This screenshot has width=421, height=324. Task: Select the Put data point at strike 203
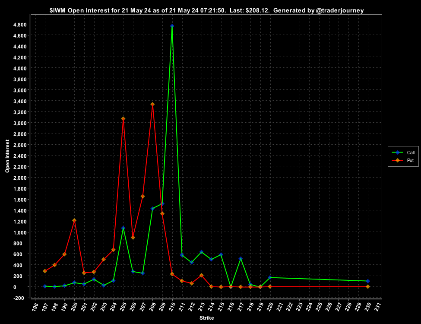coord(104,259)
